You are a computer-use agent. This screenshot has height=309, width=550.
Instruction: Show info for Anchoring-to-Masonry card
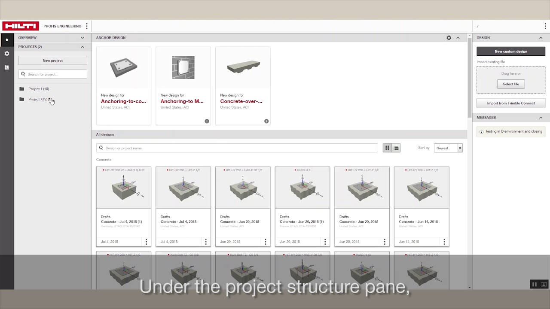tap(207, 121)
